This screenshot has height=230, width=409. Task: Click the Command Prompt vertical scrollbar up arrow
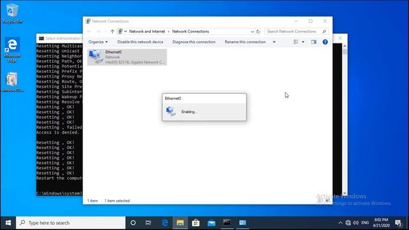coord(345,46)
